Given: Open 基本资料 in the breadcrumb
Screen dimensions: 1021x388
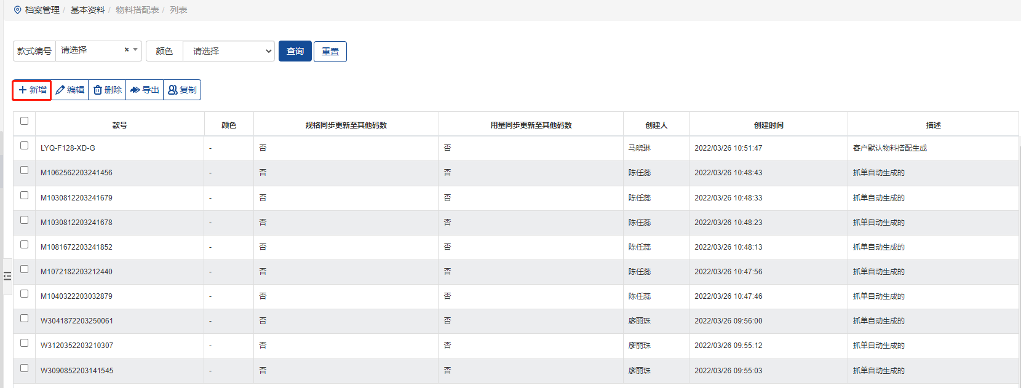Looking at the screenshot, I should pyautogui.click(x=87, y=10).
